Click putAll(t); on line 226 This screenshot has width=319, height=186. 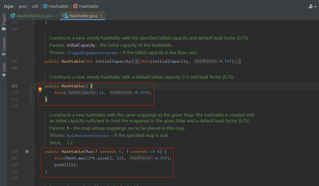point(66,165)
